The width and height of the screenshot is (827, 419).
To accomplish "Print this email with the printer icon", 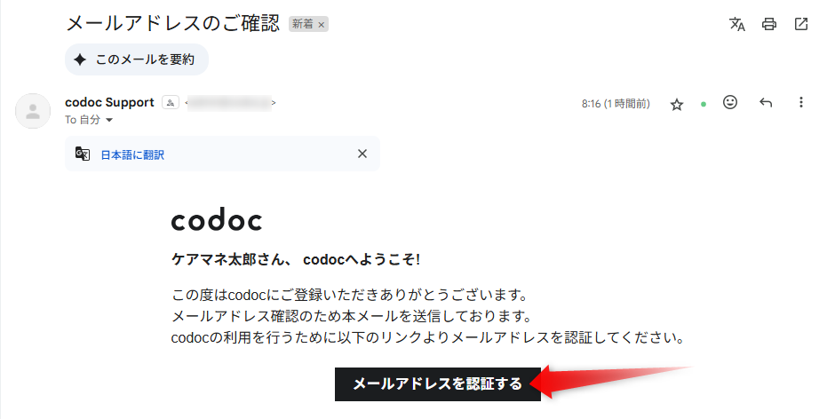I will point(769,24).
